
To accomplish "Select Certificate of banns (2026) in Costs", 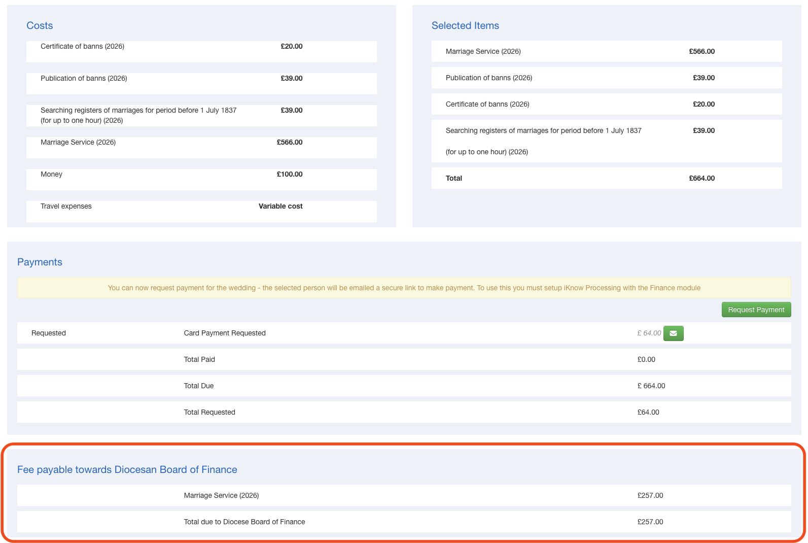I will coord(201,51).
